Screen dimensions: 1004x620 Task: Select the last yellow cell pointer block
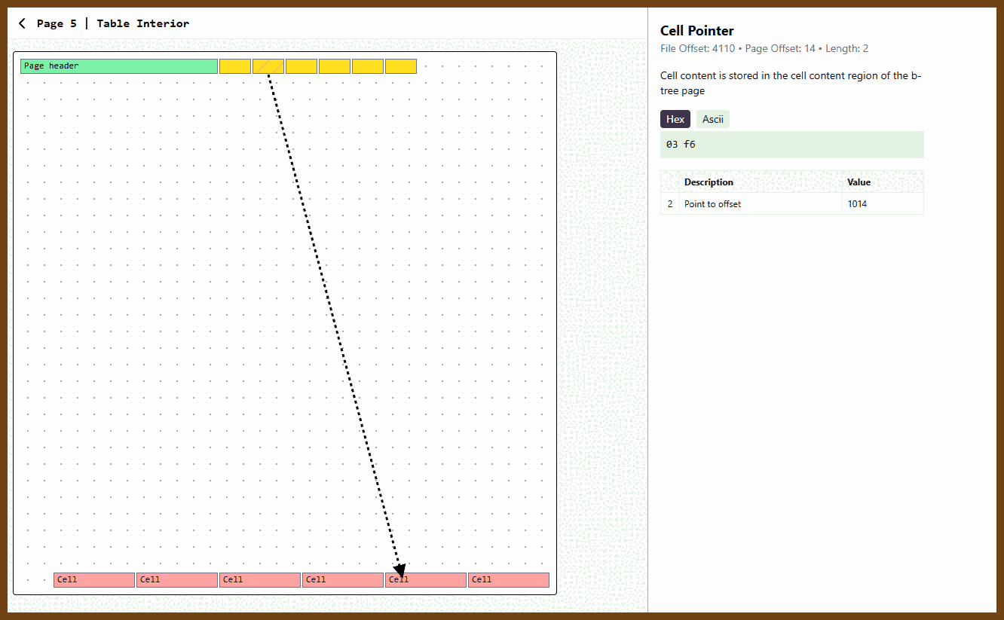pos(401,66)
